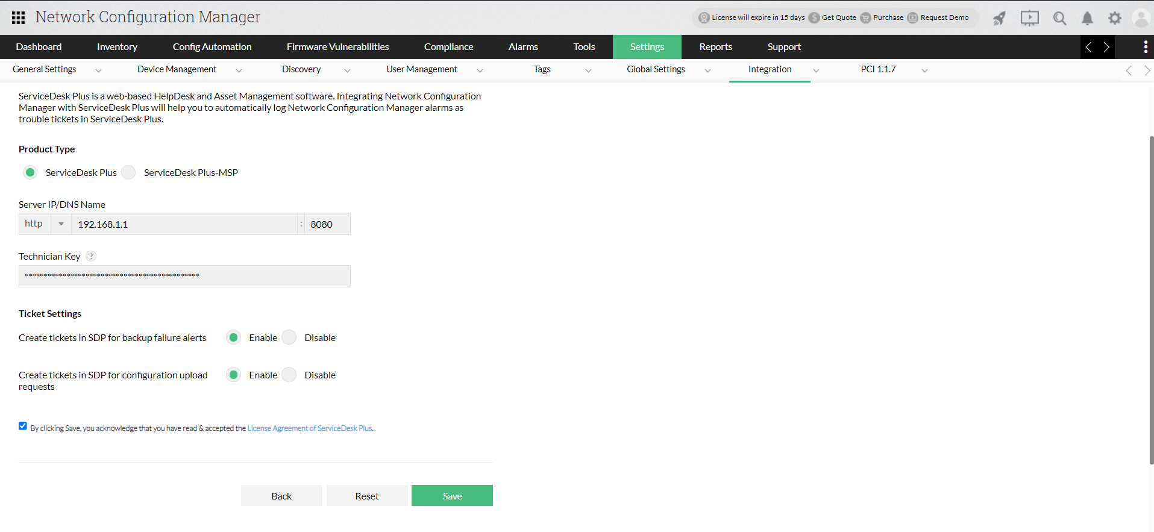The height and width of the screenshot is (532, 1154).
Task: Open the settings gear icon
Action: coord(1115,18)
